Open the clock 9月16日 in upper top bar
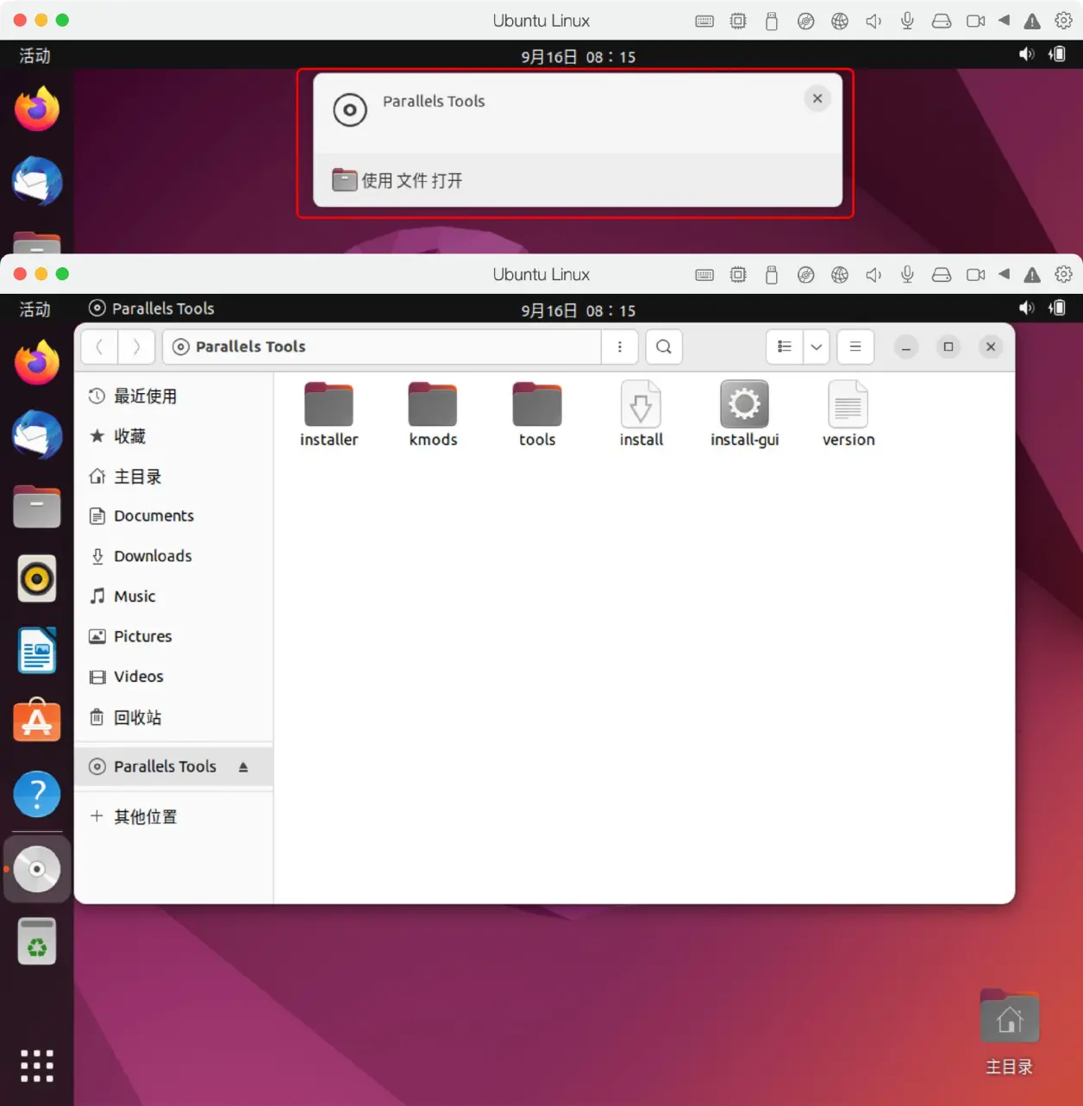The image size is (1083, 1106). (578, 57)
